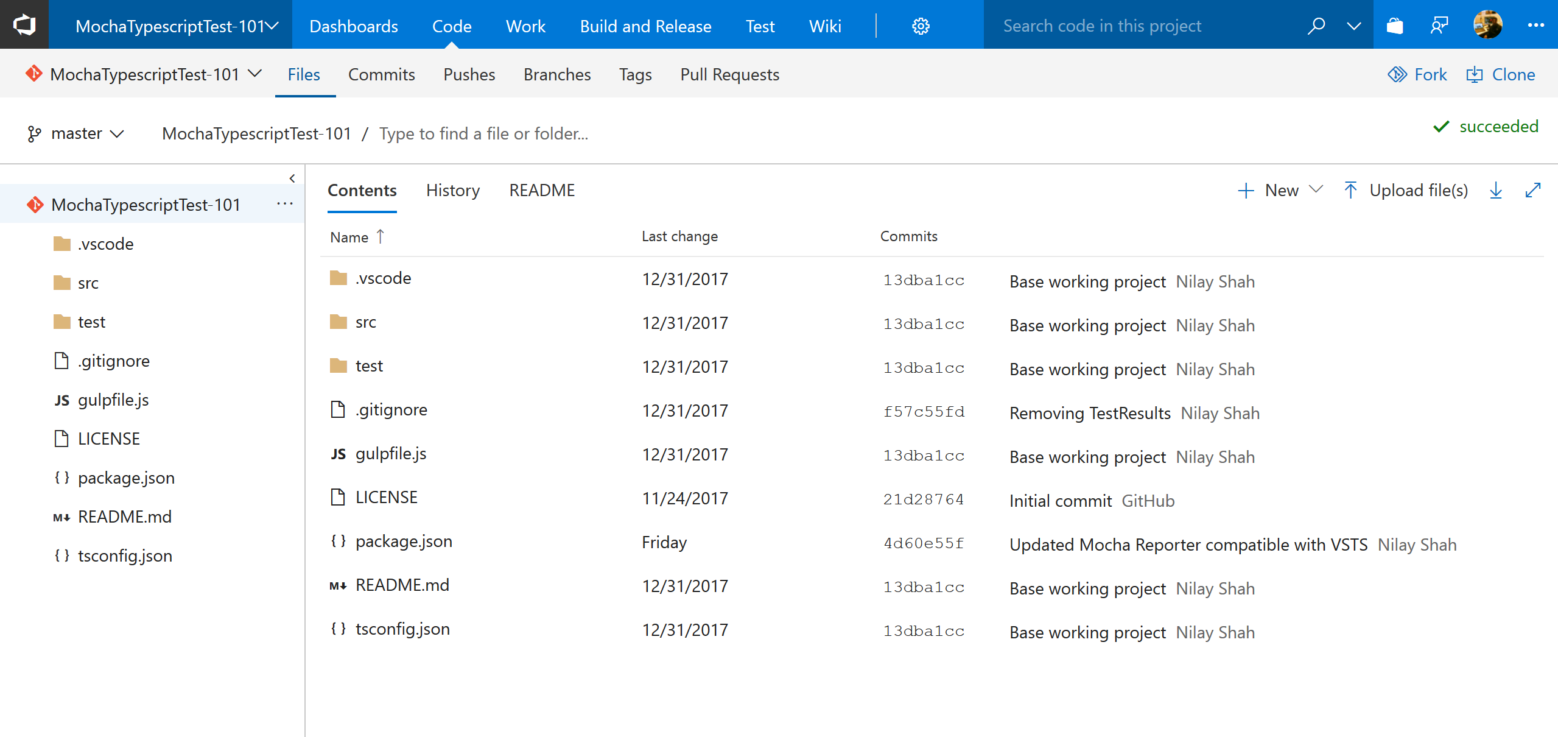Image resolution: width=1558 pixels, height=737 pixels.
Task: Open commit 21d28764 link
Action: point(924,499)
